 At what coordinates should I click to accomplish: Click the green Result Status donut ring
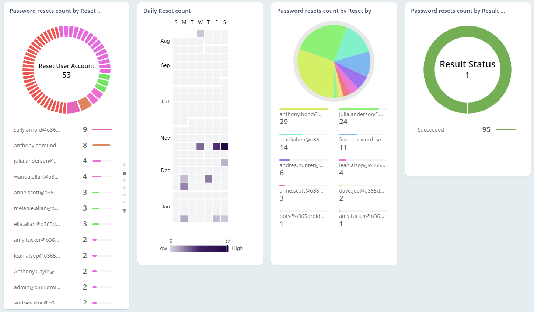[x=429, y=70]
